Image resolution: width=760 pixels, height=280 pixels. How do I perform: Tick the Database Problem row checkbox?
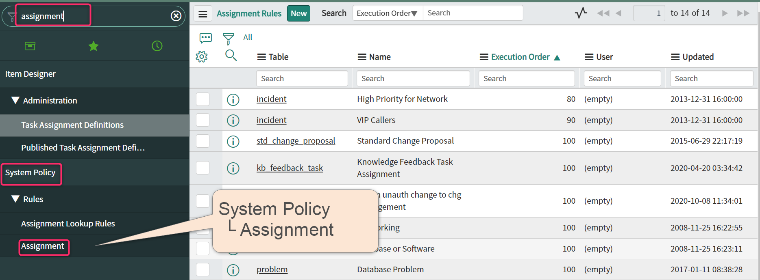click(203, 269)
